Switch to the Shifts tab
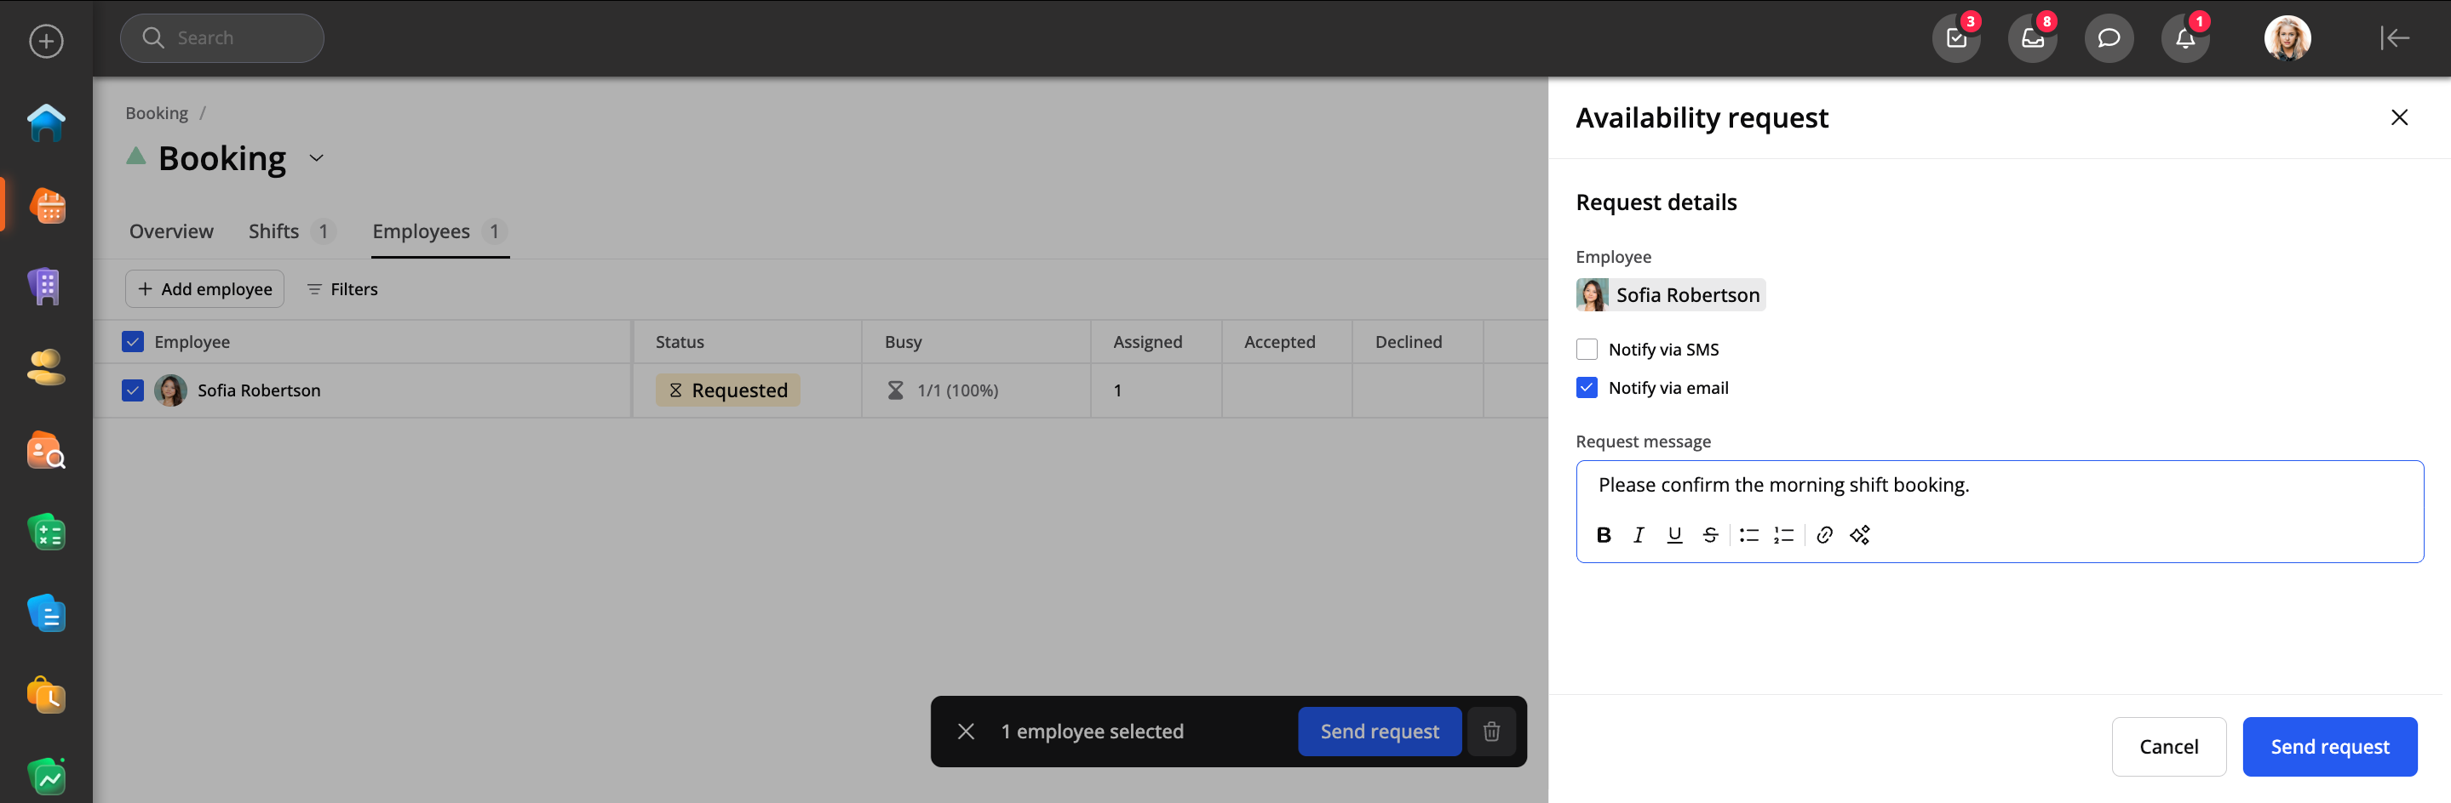 291,231
